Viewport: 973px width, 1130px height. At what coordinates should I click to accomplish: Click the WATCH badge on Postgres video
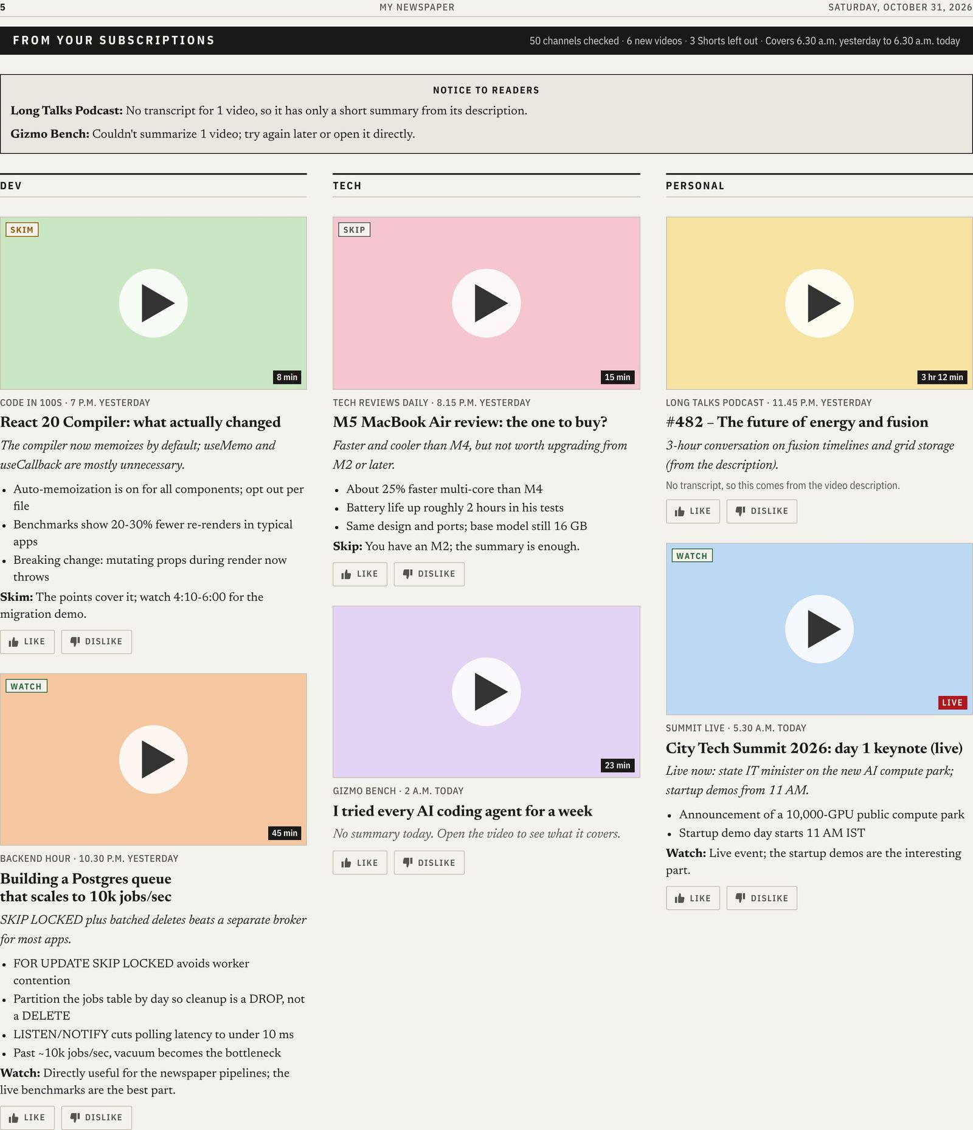[26, 686]
